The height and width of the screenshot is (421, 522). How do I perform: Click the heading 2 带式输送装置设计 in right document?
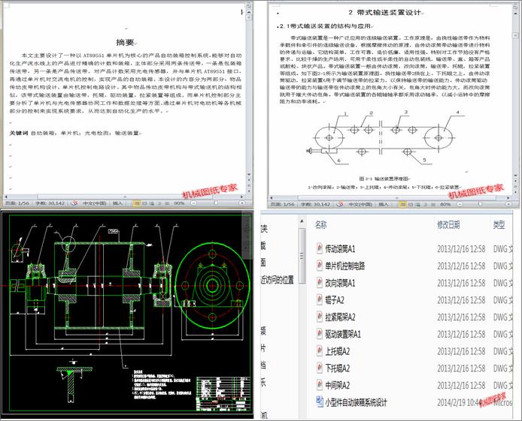[385, 13]
